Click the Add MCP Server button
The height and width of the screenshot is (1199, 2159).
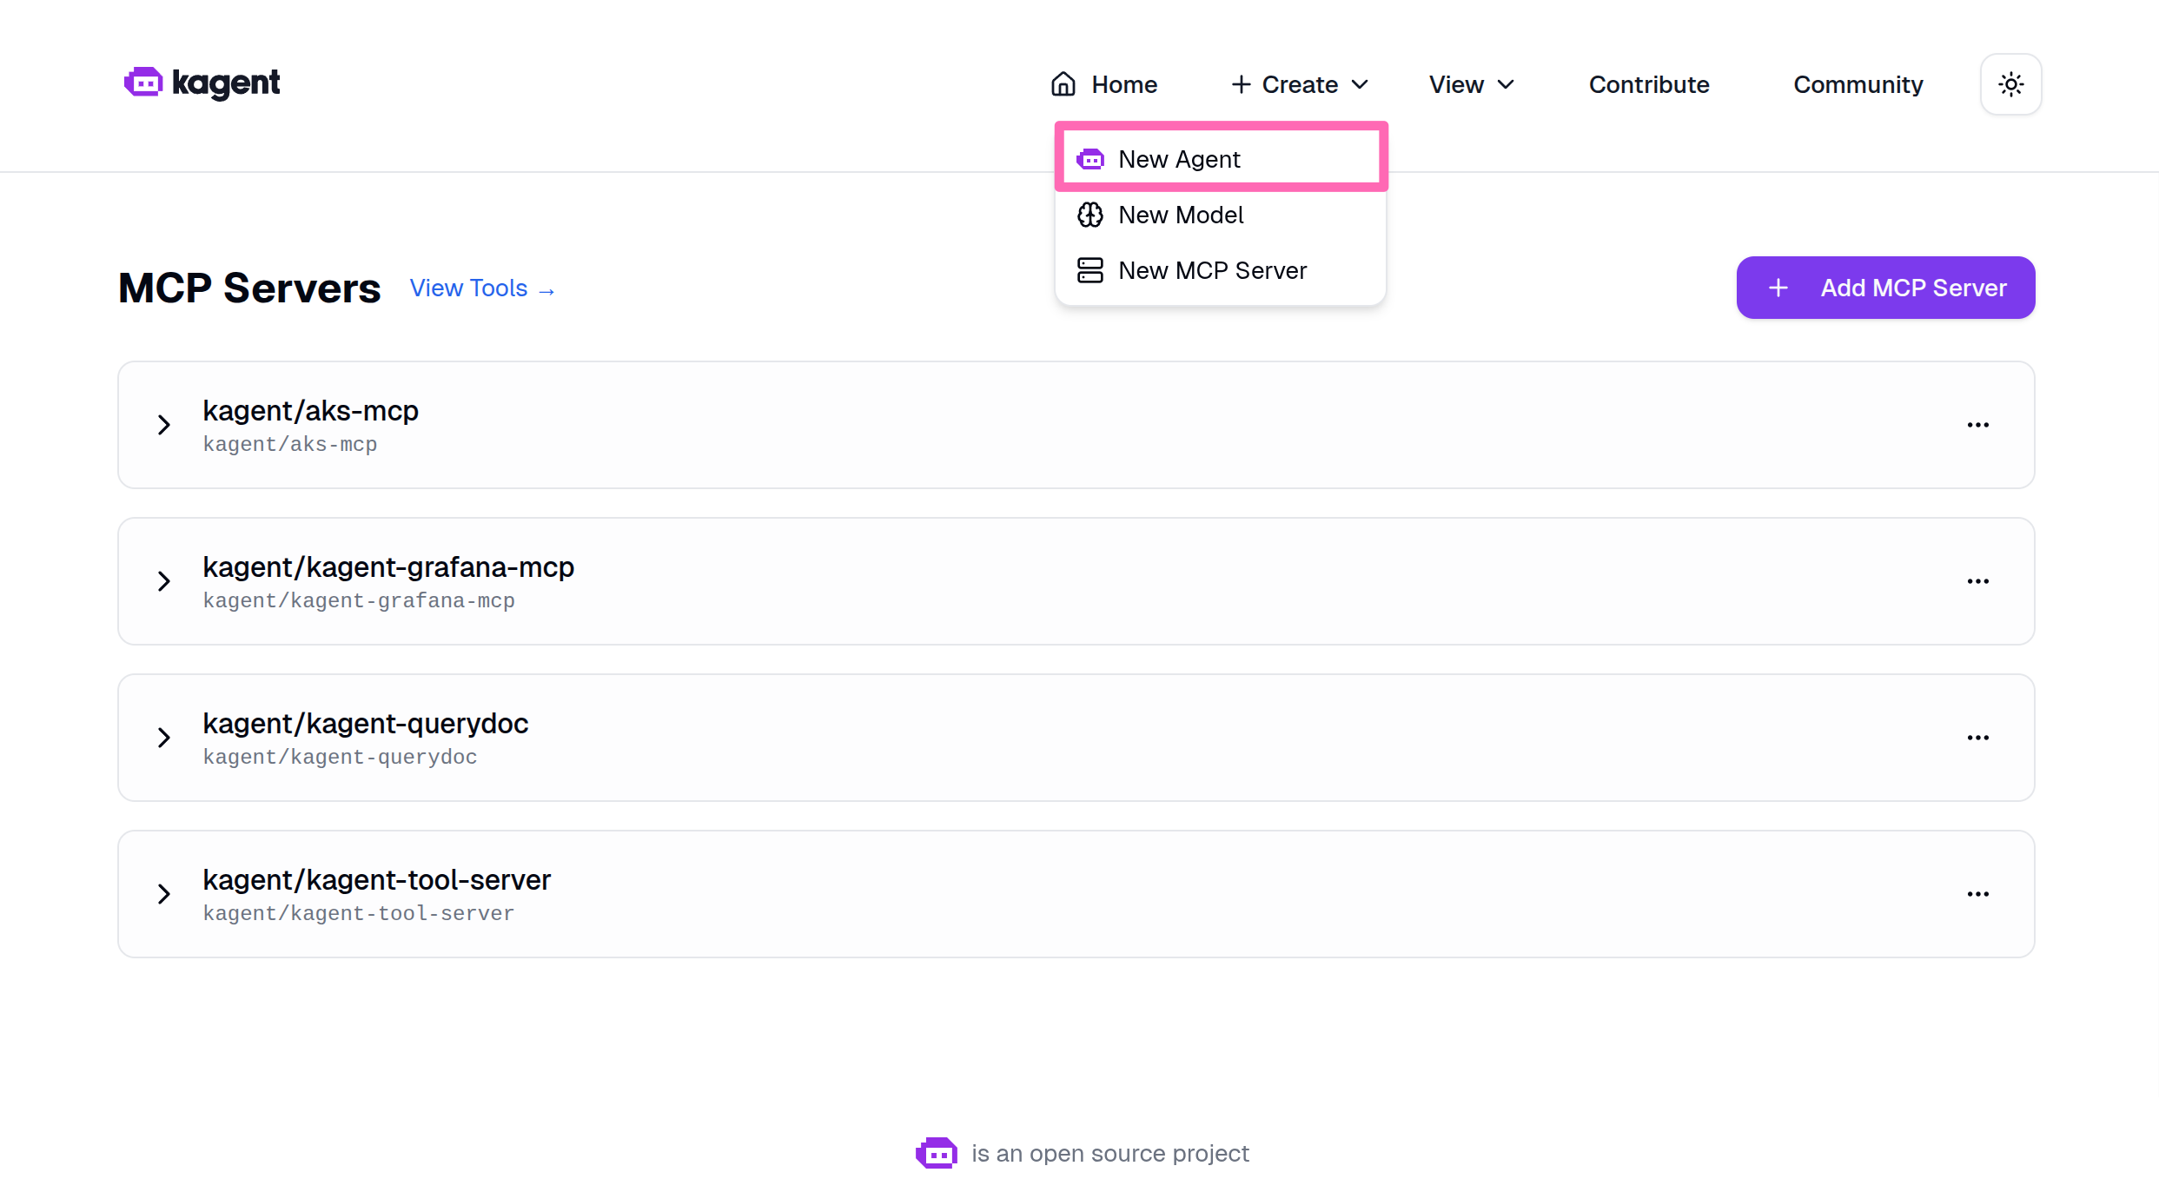pos(1884,288)
